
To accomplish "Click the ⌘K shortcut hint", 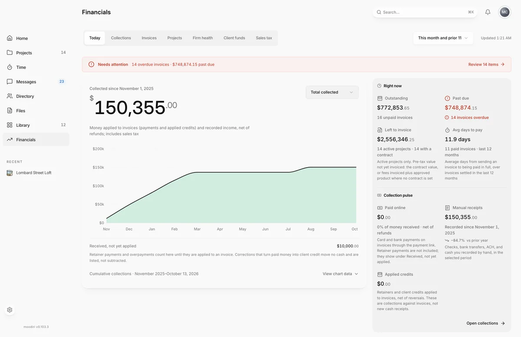I will 471,12.
